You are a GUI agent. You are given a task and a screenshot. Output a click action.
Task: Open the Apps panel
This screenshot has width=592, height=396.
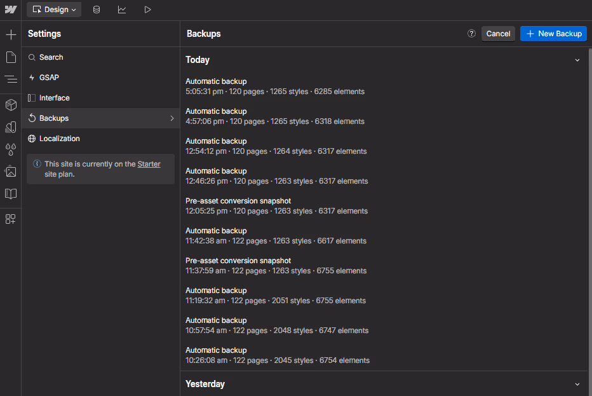10,219
